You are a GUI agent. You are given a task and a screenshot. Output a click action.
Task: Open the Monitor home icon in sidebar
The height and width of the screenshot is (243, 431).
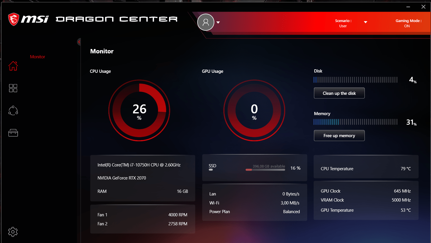coord(13,66)
